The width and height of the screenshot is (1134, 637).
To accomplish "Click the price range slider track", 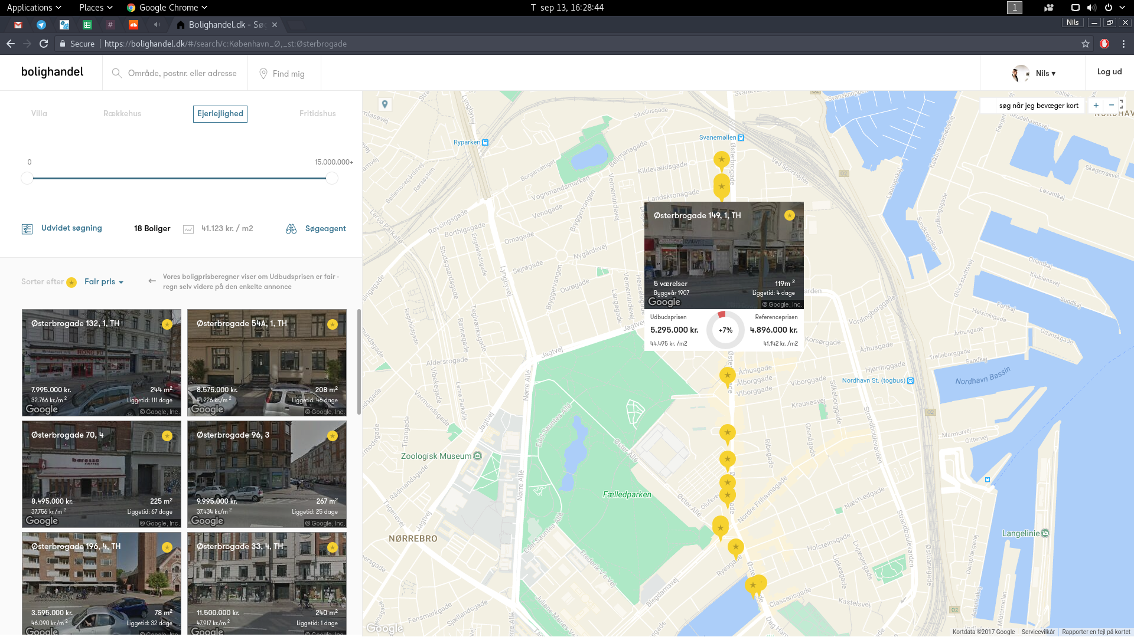I will click(180, 178).
